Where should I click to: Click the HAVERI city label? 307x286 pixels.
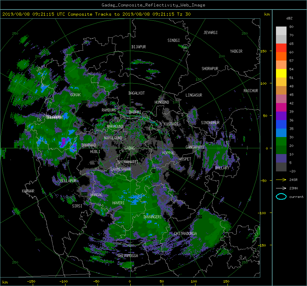tap(118, 203)
